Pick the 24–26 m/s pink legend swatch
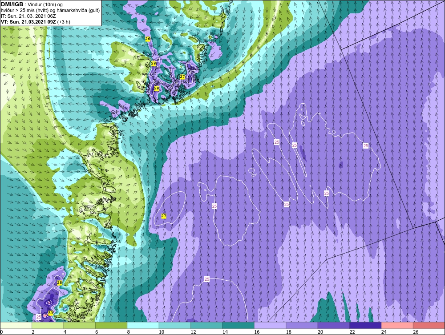This screenshot has width=445, height=335. 397,325
